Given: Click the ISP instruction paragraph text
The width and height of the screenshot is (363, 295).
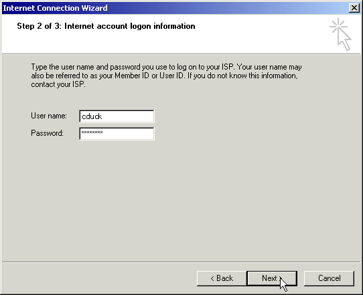Looking at the screenshot, I should tap(166, 76).
